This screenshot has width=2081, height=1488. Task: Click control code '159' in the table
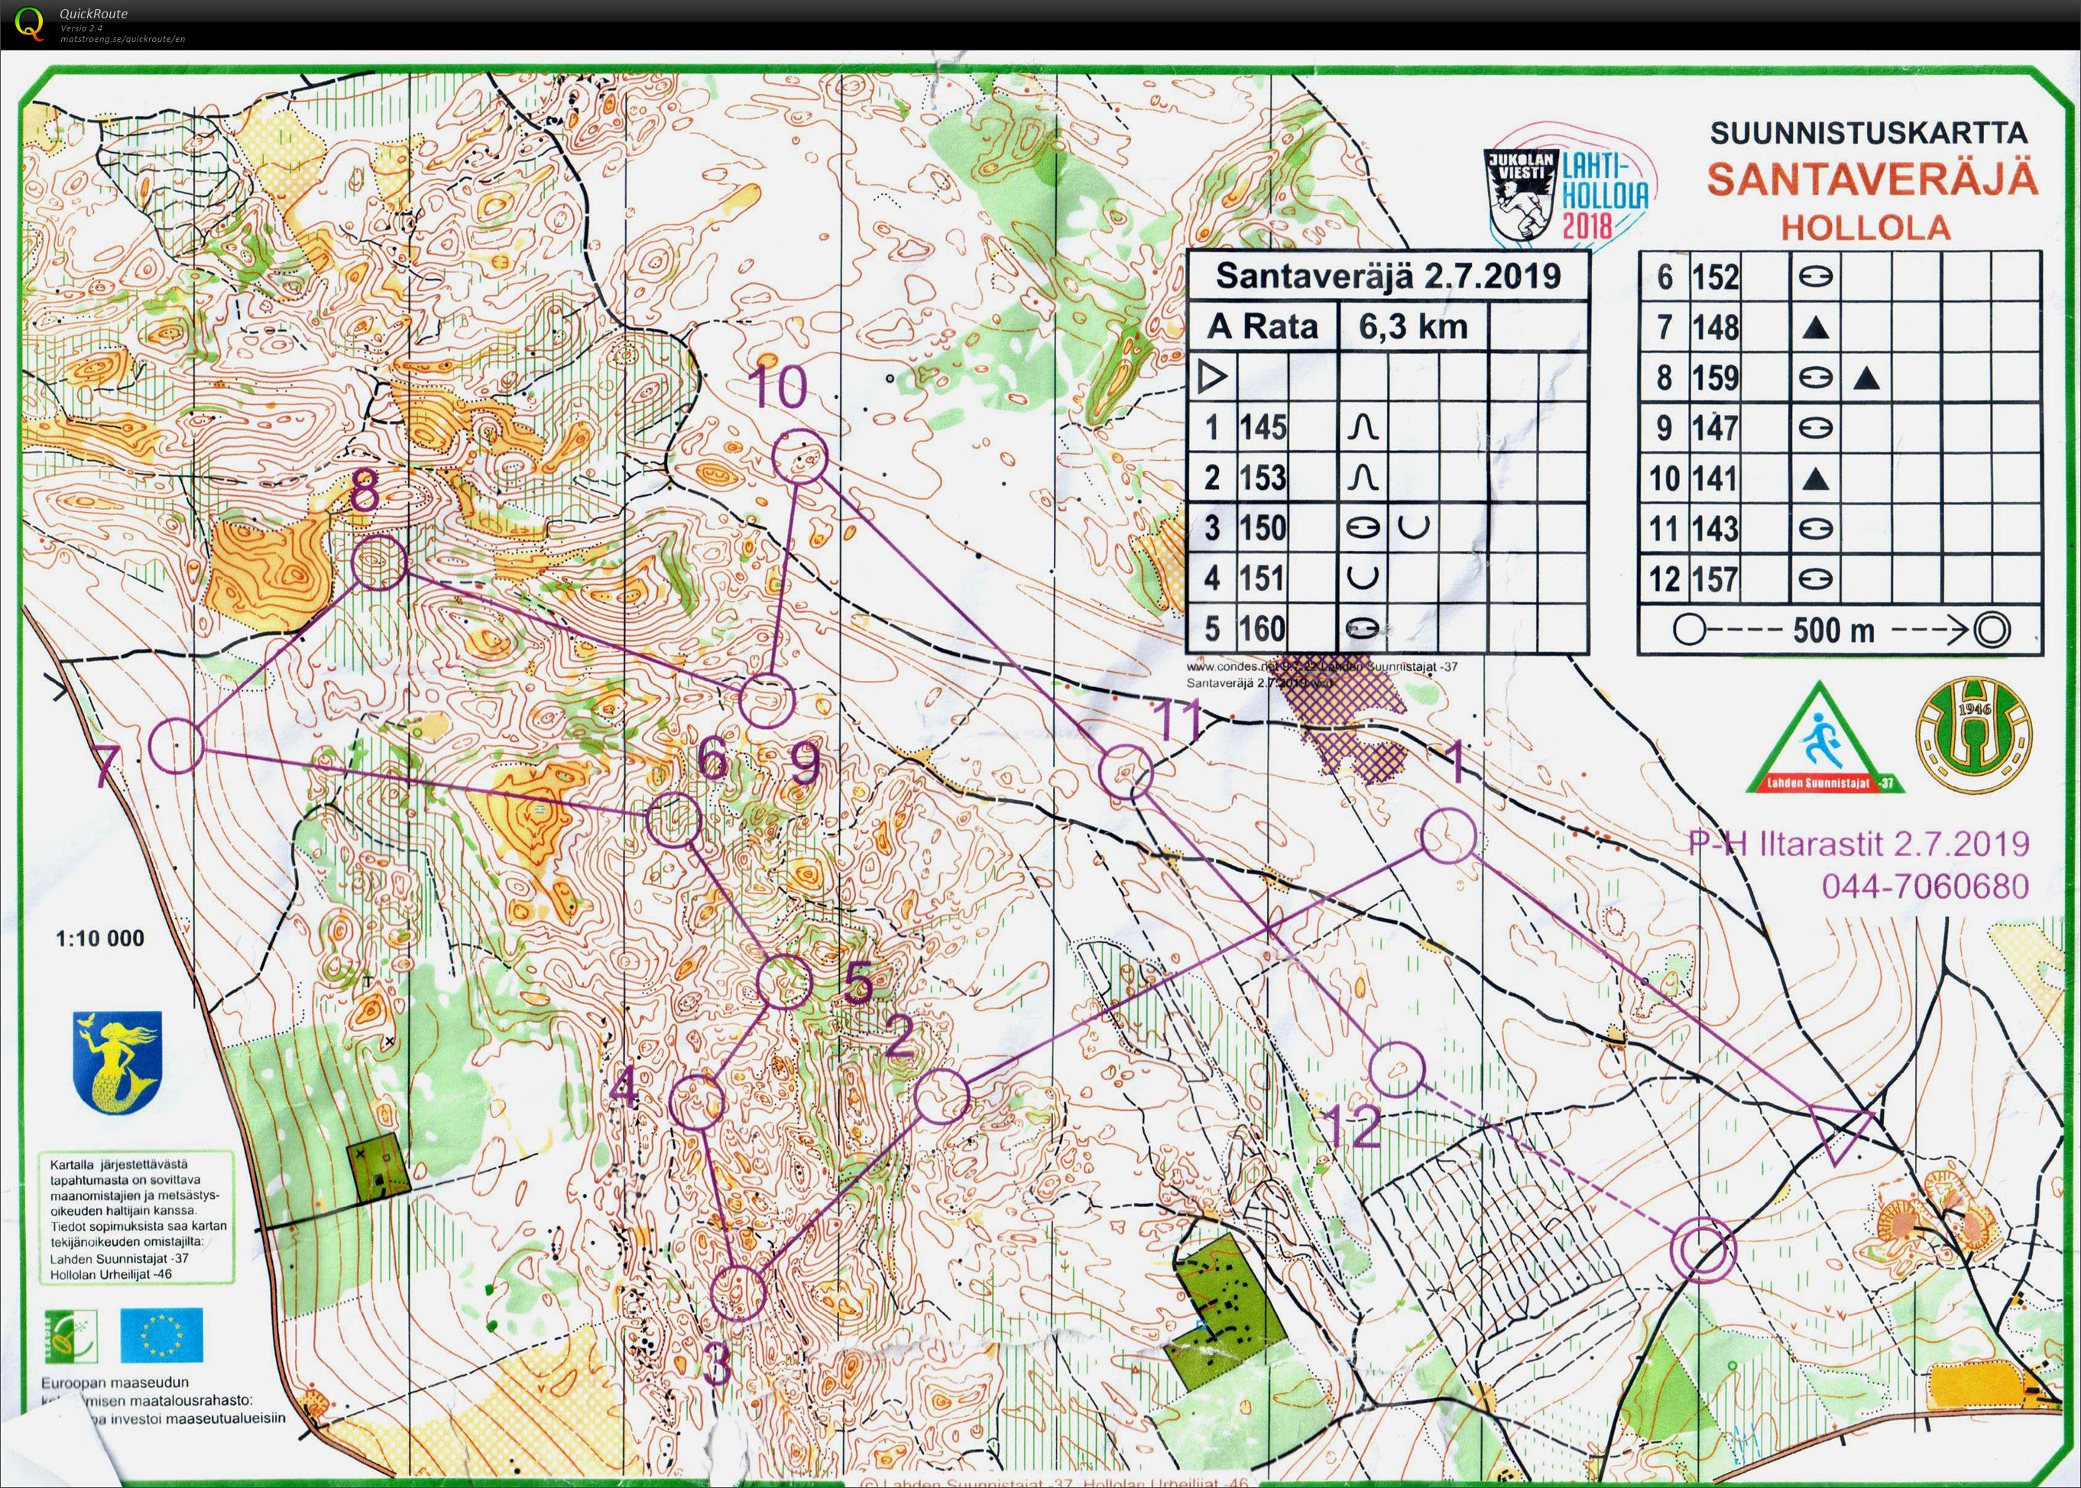pyautogui.click(x=1714, y=378)
